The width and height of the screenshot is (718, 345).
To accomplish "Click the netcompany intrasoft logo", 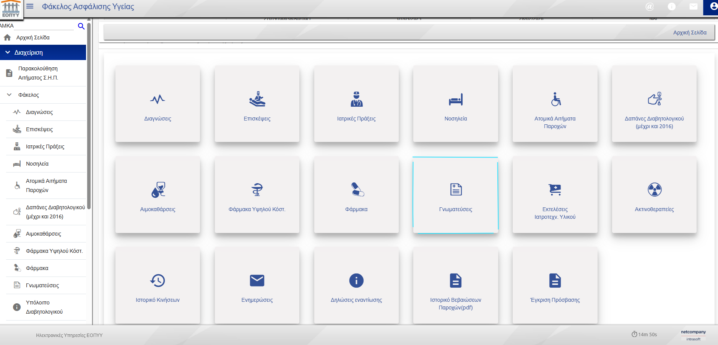I will 693,335.
